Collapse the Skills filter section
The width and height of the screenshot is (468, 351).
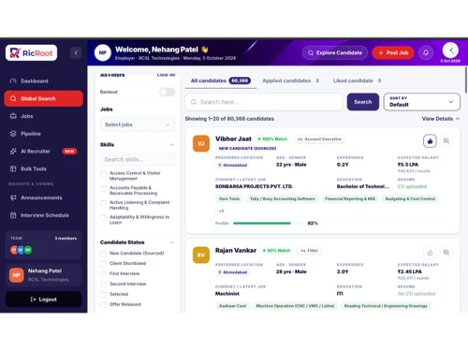172,145
